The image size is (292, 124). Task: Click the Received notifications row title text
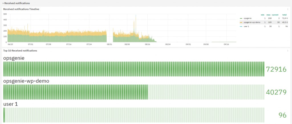pos(17,3)
